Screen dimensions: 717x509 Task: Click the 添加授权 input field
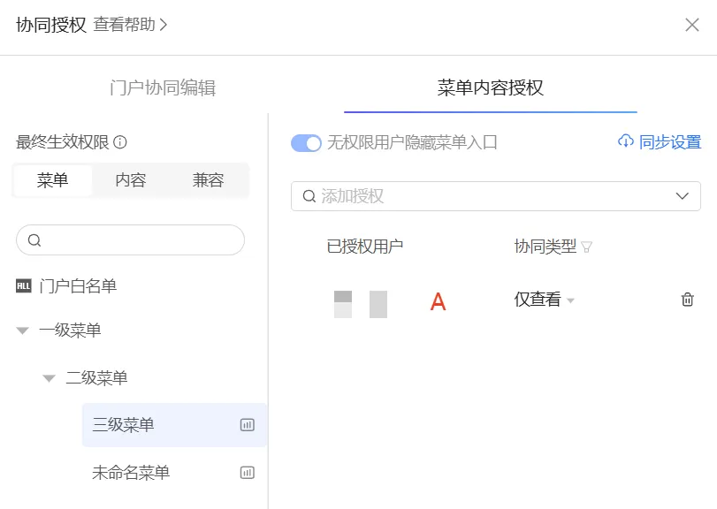(486, 196)
